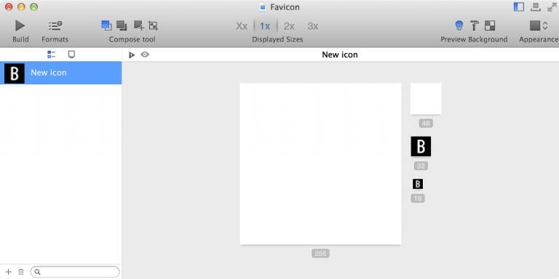Click the 48 size label
The width and height of the screenshot is (559, 279).
(x=426, y=124)
